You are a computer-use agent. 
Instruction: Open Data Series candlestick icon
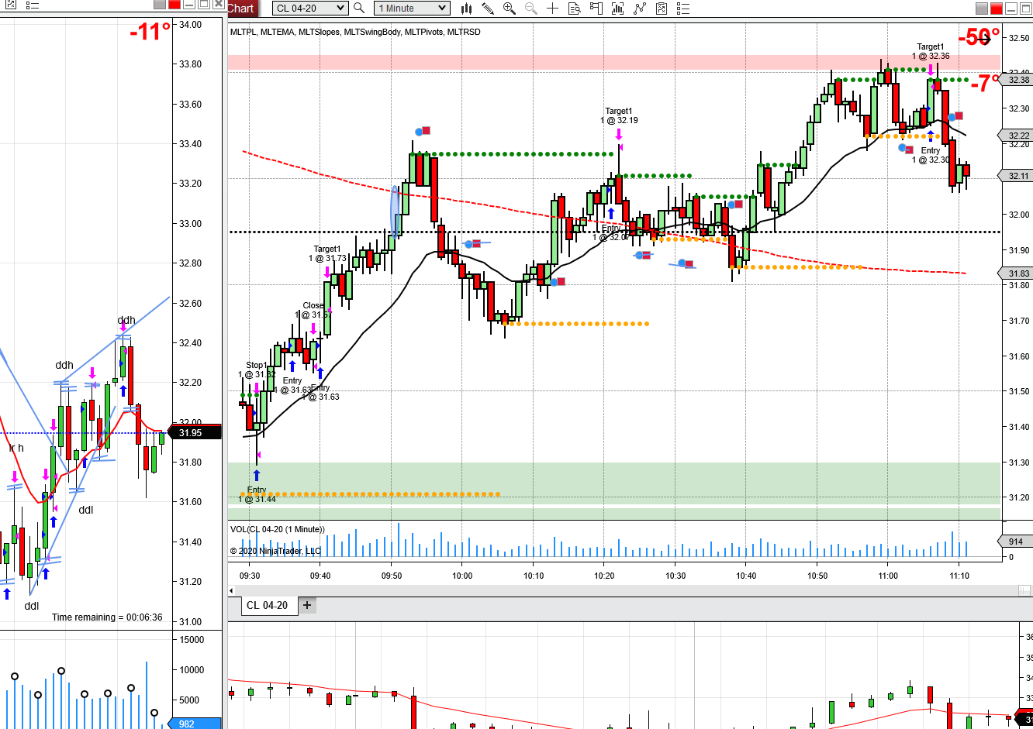466,9
